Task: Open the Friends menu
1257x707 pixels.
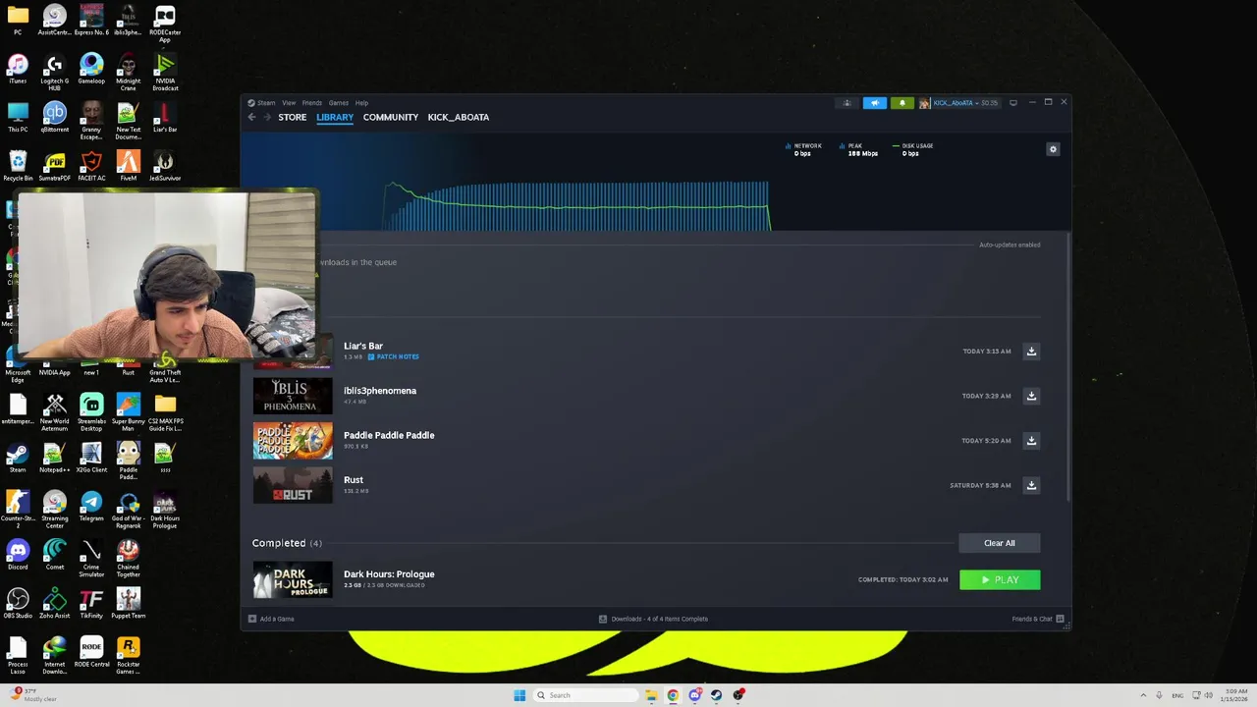Action: 312,103
